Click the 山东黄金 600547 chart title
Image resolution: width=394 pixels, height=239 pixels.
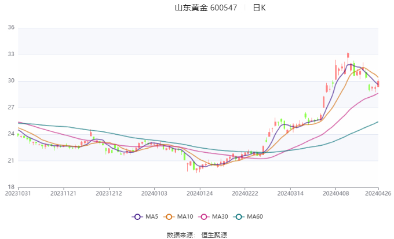coord(206,8)
